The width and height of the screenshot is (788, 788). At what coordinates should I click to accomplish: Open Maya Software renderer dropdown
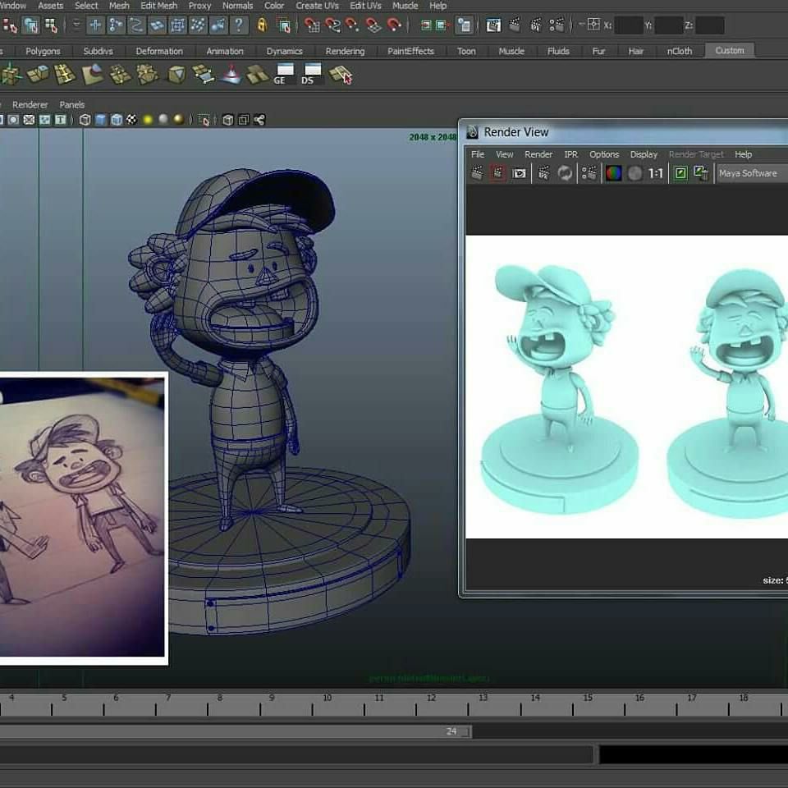(x=753, y=173)
